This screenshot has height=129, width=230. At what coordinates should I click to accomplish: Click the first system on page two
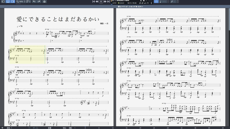170,25
